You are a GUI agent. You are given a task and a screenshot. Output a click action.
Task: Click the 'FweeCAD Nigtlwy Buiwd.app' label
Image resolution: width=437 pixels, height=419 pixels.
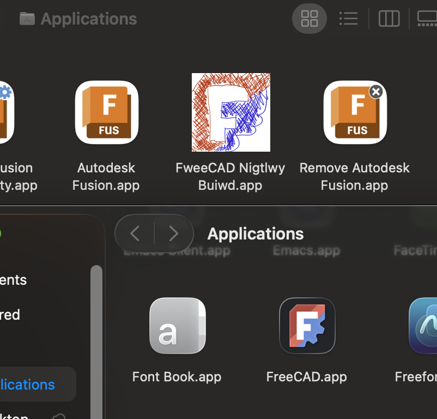pyautogui.click(x=230, y=177)
